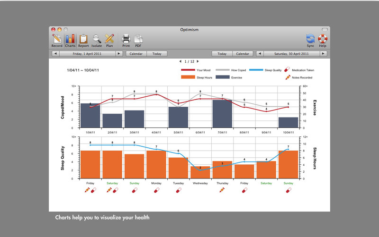Export via the PDF icon
Image resolution: width=379 pixels, height=237 pixels.
pyautogui.click(x=138, y=41)
